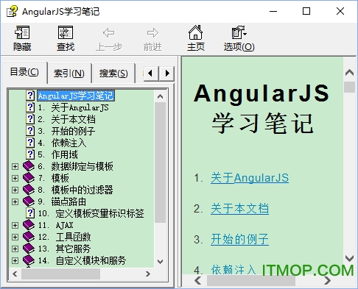
Task: Click the tree scrollbar up arrow
Action: click(161, 96)
